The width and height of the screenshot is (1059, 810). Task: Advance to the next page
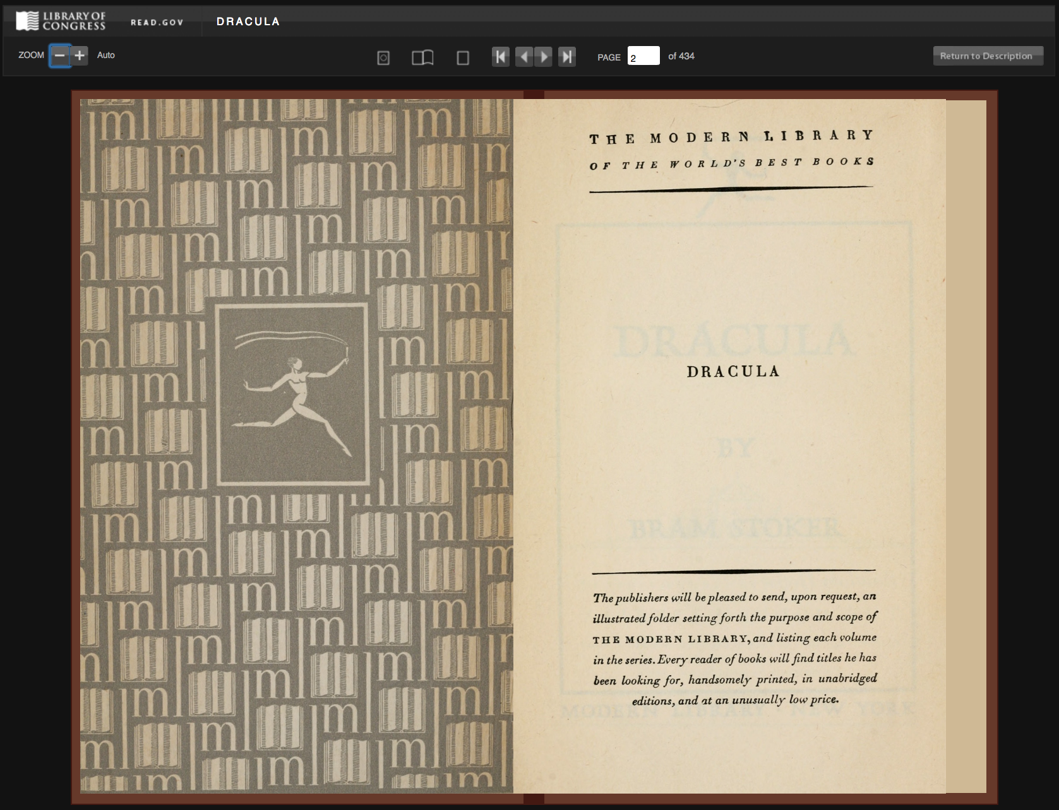(x=545, y=56)
